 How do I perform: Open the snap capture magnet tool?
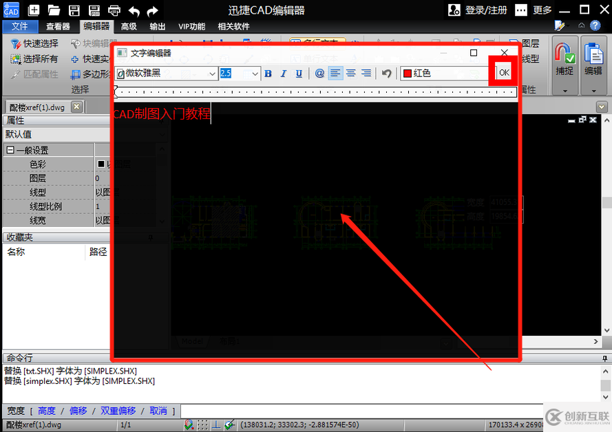click(564, 54)
